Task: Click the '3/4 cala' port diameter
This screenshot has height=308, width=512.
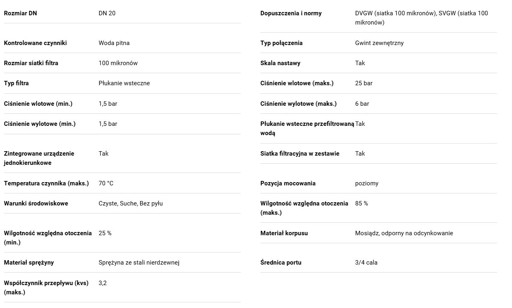Action: coord(366,263)
